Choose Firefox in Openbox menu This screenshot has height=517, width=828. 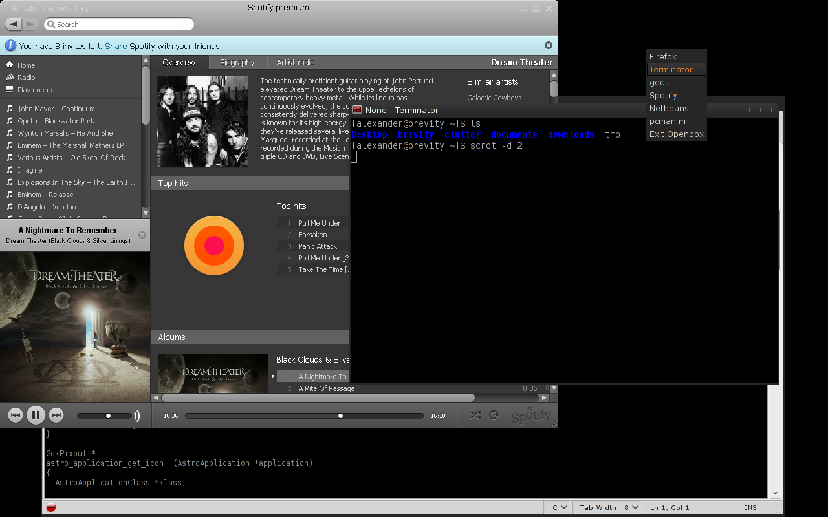(x=676, y=56)
